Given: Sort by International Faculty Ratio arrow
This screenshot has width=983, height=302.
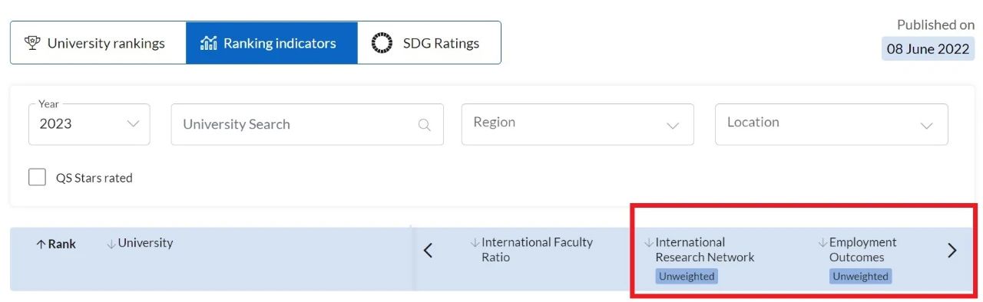Looking at the screenshot, I should [x=475, y=243].
